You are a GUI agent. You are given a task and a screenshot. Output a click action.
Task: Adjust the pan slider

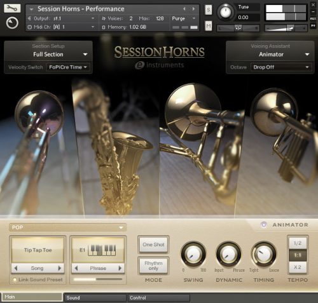(x=238, y=28)
